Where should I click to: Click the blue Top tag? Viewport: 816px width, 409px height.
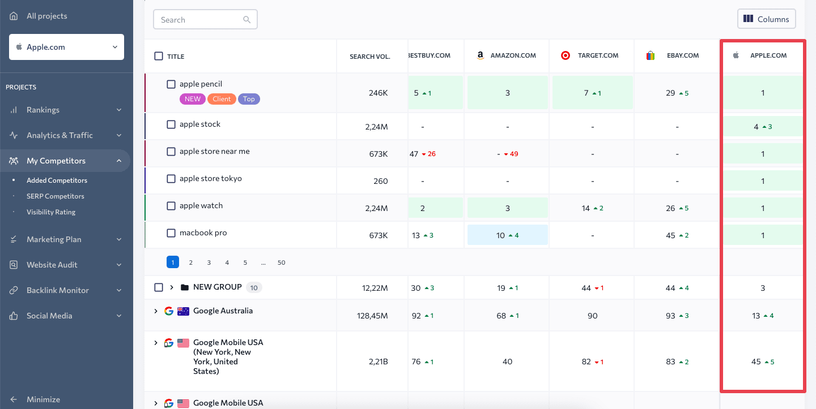pyautogui.click(x=249, y=99)
